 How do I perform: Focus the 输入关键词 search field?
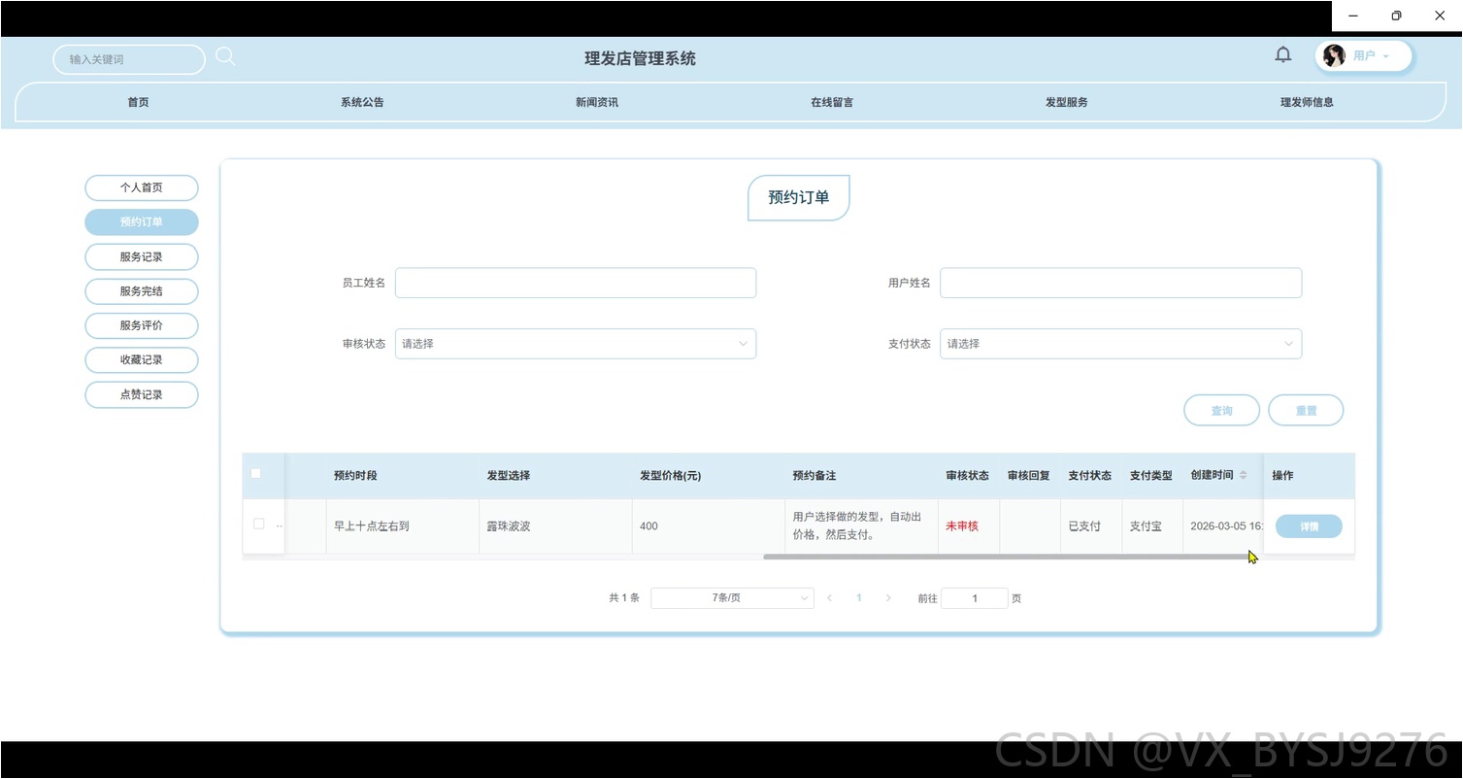pos(129,59)
